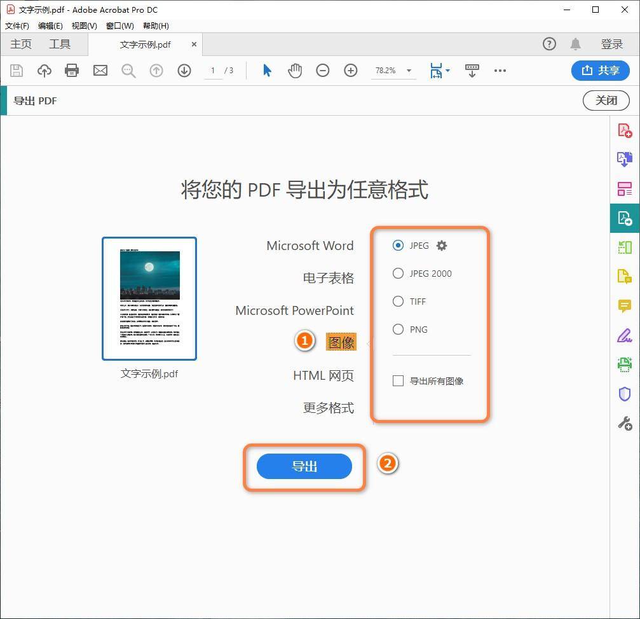Open Edit PDF tool in sidebar
Viewport: 640px width, 619px height.
click(x=625, y=247)
